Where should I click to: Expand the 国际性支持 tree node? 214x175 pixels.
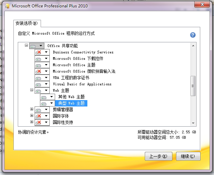[32, 122]
